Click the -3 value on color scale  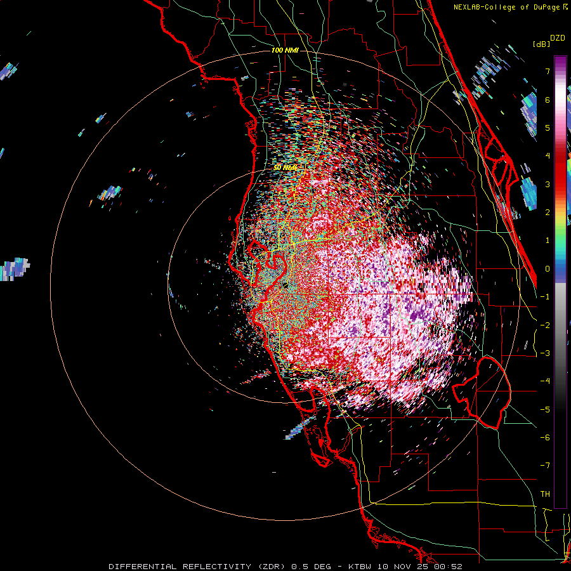pos(545,353)
